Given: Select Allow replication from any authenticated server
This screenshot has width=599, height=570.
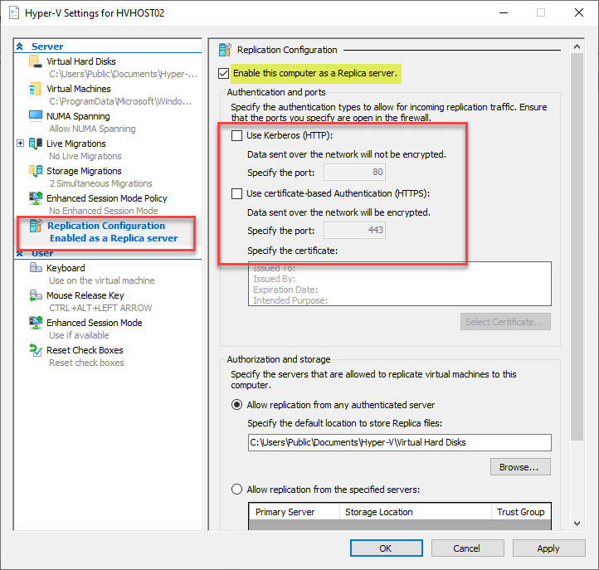Looking at the screenshot, I should point(236,405).
